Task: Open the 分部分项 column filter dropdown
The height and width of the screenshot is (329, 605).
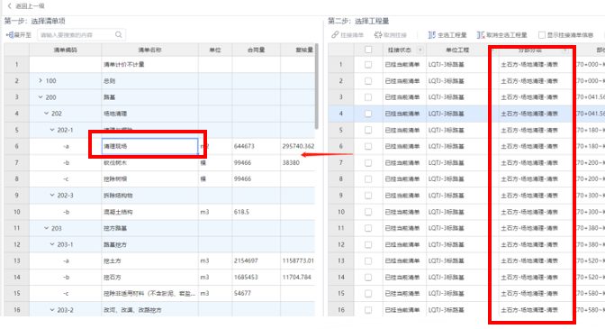Action: (565, 50)
